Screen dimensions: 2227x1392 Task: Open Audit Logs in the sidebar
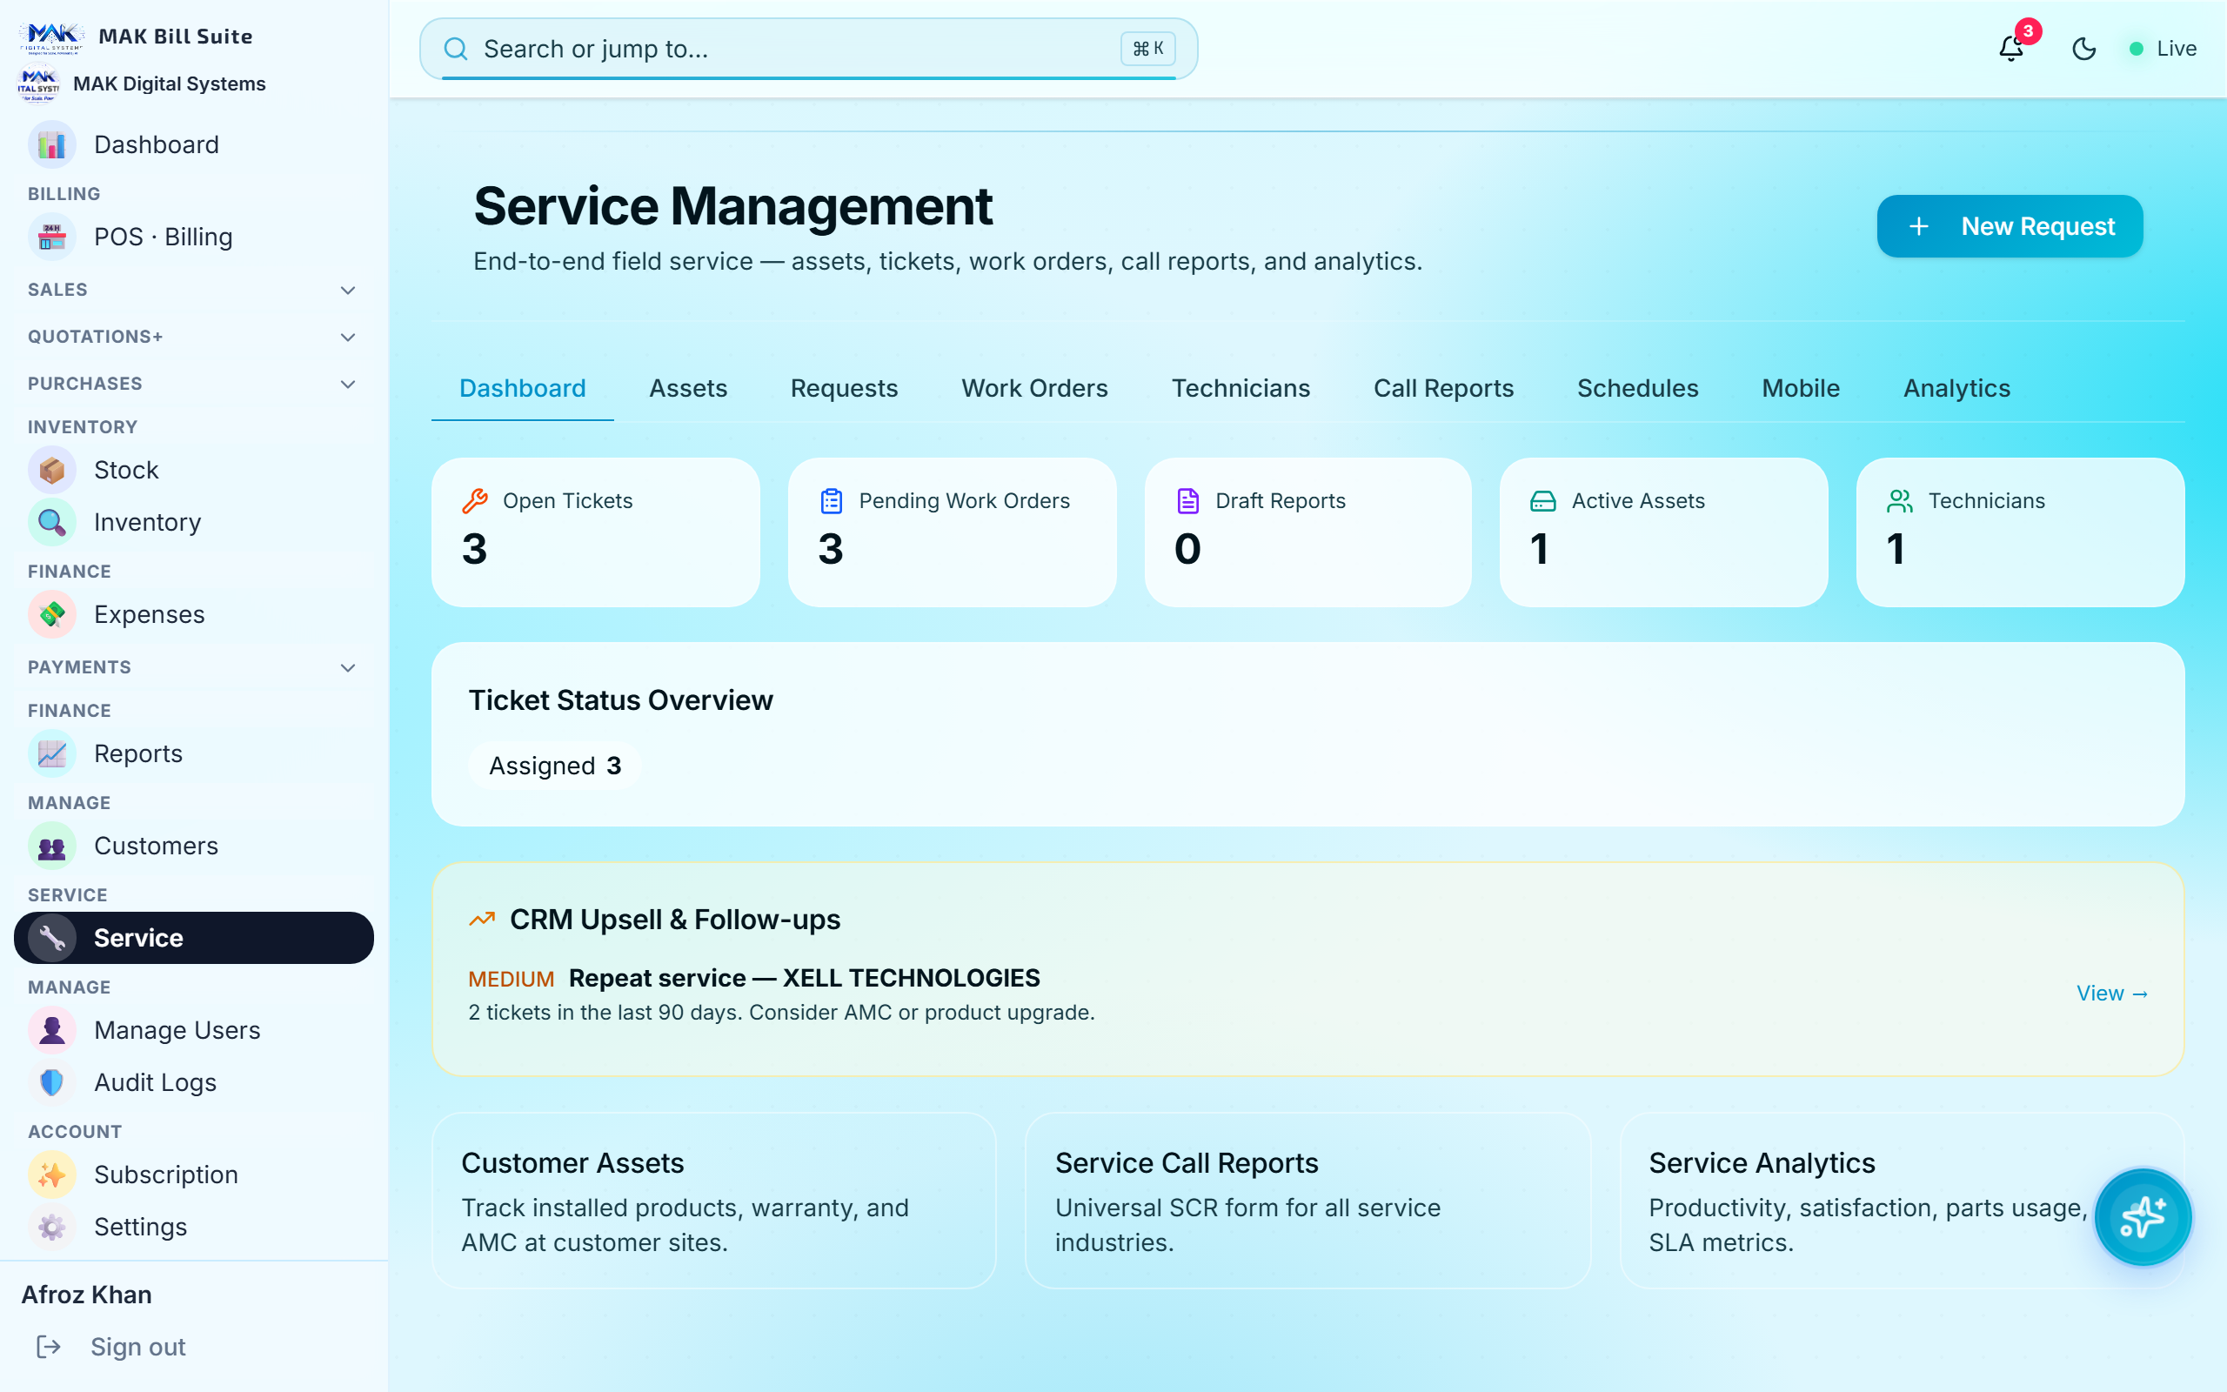pos(194,1082)
